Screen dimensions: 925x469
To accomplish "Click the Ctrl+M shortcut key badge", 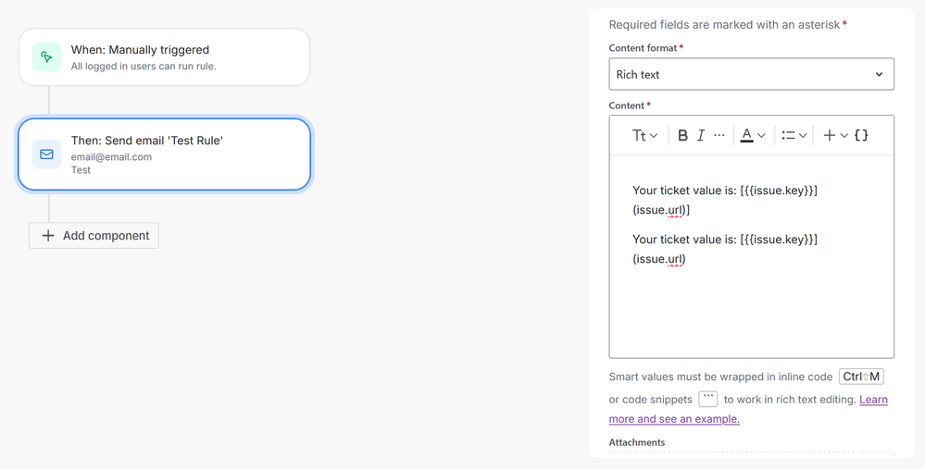I will point(861,376).
